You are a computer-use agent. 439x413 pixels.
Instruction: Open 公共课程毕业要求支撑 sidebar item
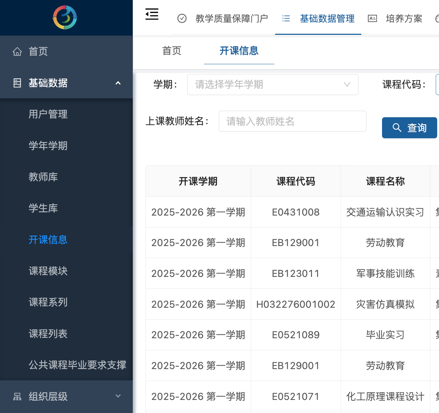(77, 365)
